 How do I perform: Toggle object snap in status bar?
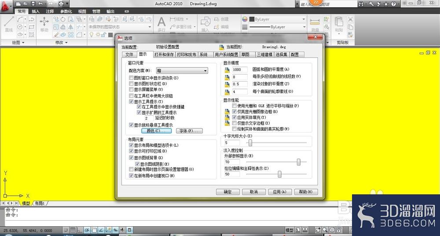point(94,230)
